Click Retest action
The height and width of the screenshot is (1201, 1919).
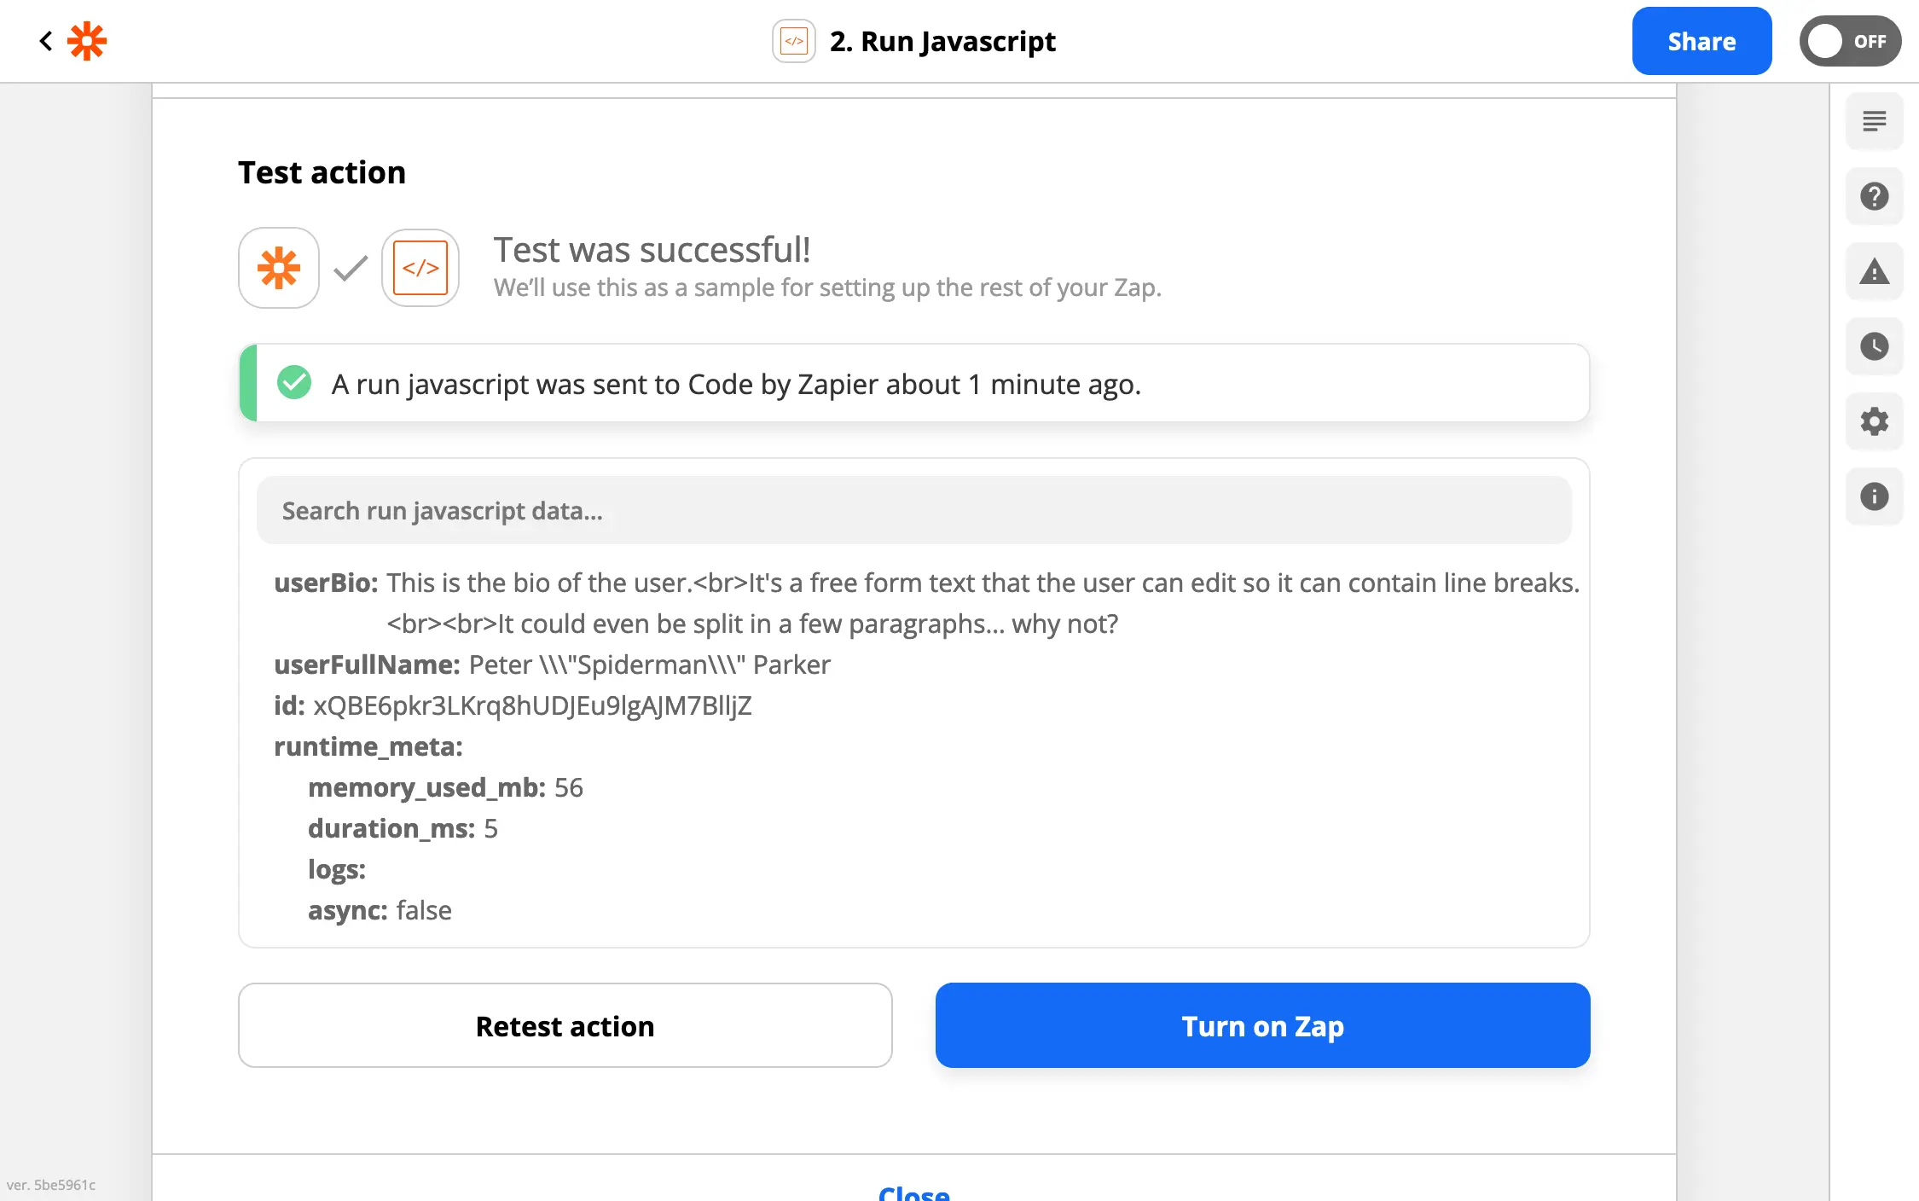point(565,1025)
